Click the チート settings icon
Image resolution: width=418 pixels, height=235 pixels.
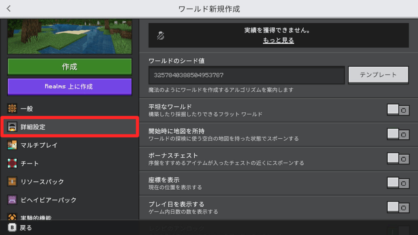point(12,163)
